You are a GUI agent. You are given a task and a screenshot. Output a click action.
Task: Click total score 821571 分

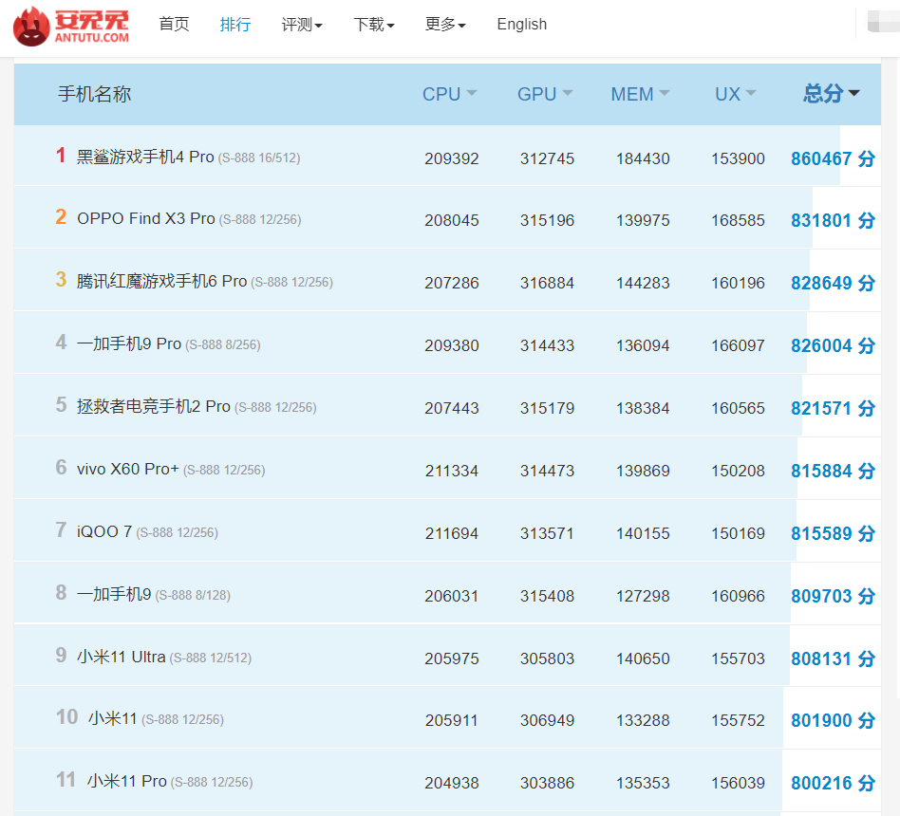[833, 408]
